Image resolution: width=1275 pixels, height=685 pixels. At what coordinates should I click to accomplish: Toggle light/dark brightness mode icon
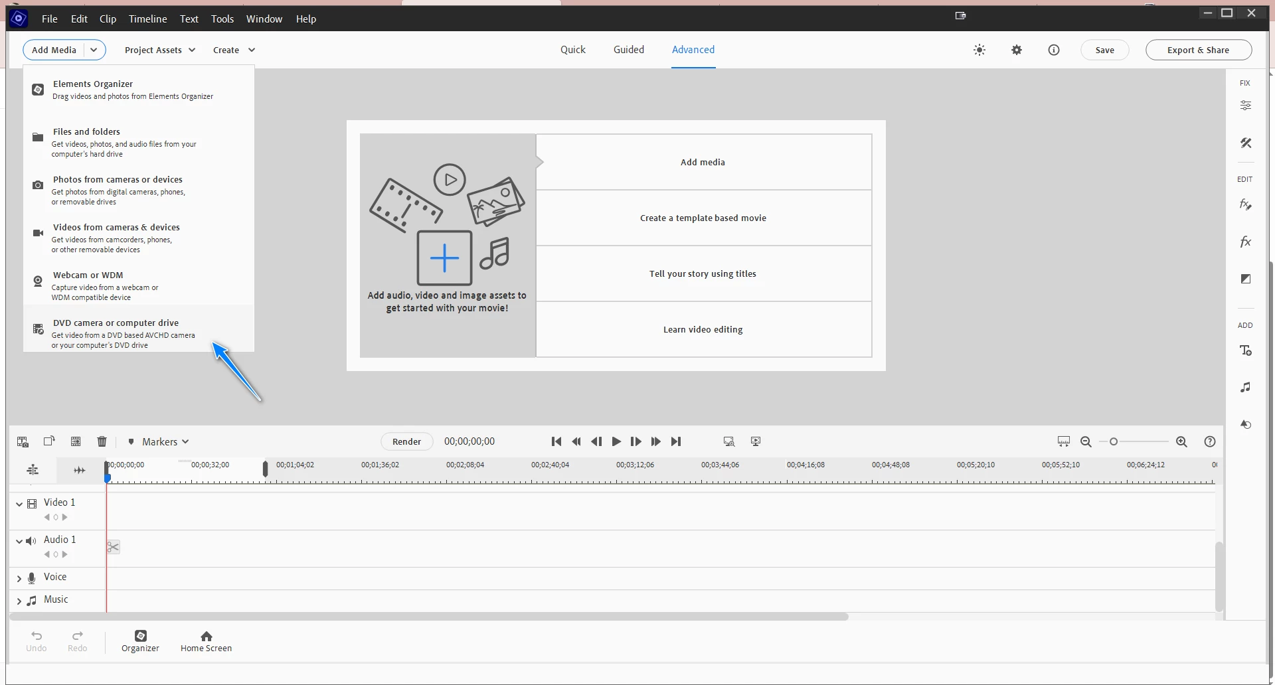click(979, 50)
